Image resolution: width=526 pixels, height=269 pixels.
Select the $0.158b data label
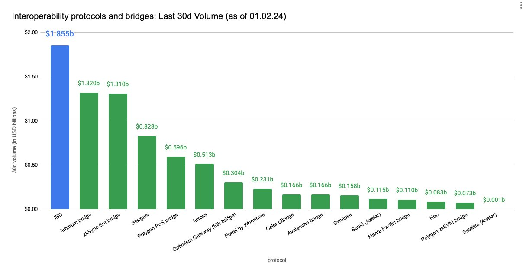point(349,186)
